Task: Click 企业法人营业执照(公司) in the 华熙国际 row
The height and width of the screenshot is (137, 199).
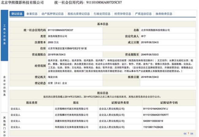Action: point(112,127)
